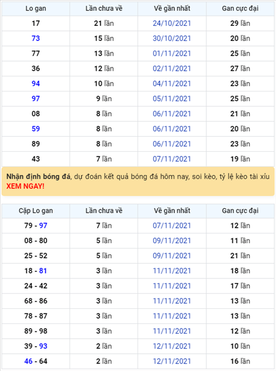The height and width of the screenshot is (371, 276).
Task: Click number 08 in Lo gan column
Action: click(36, 114)
